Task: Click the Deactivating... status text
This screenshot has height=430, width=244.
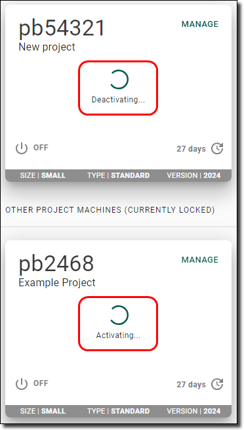Action: [x=118, y=100]
